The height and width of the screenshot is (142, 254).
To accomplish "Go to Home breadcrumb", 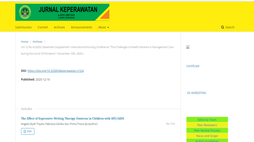I will 24,42.
